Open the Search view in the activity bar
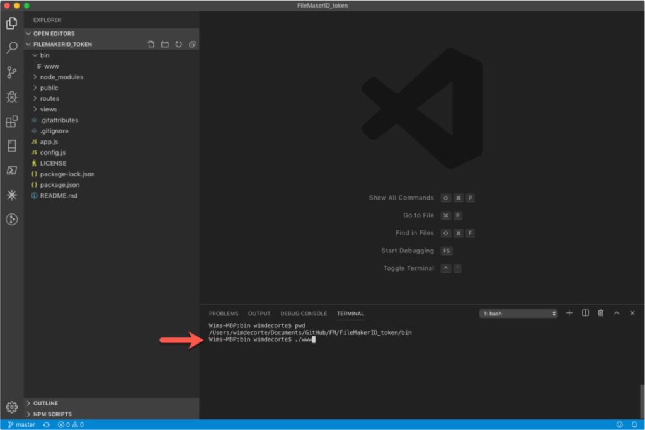This screenshot has width=645, height=430. 10,47
